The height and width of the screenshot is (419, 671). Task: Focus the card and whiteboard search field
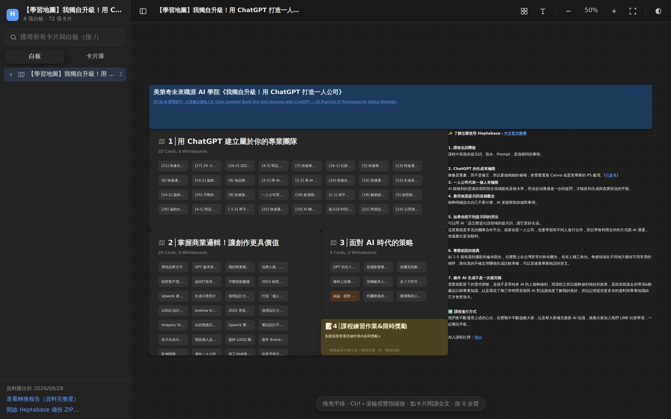tap(65, 37)
